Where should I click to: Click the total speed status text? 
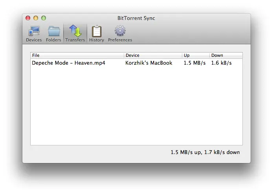[x=205, y=152]
